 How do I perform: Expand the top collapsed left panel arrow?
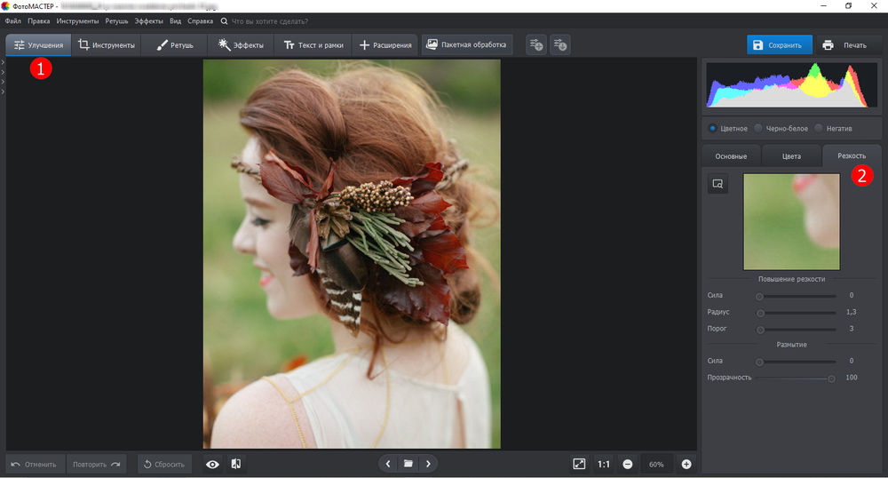4,63
